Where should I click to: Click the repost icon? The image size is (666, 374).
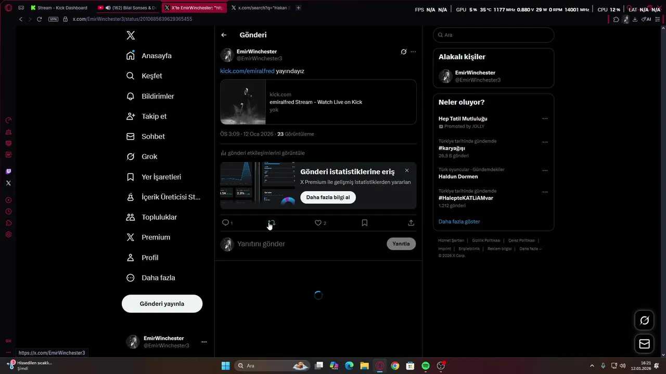tap(271, 223)
